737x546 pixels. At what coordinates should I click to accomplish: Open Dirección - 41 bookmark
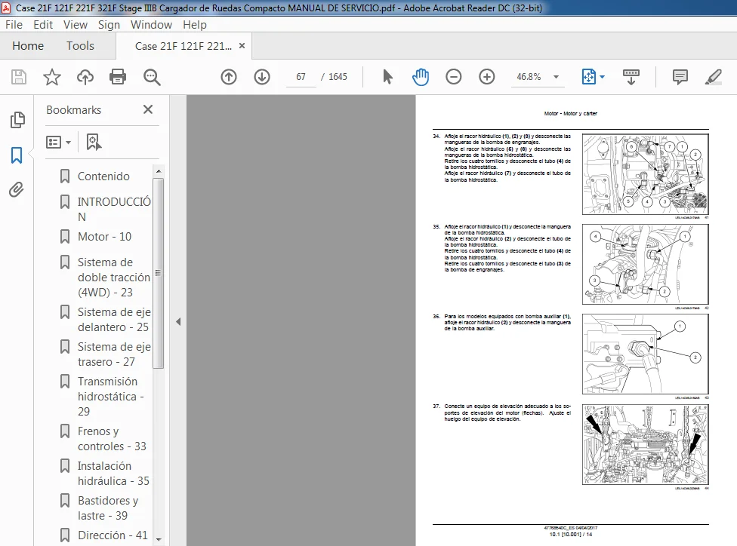pos(113,535)
